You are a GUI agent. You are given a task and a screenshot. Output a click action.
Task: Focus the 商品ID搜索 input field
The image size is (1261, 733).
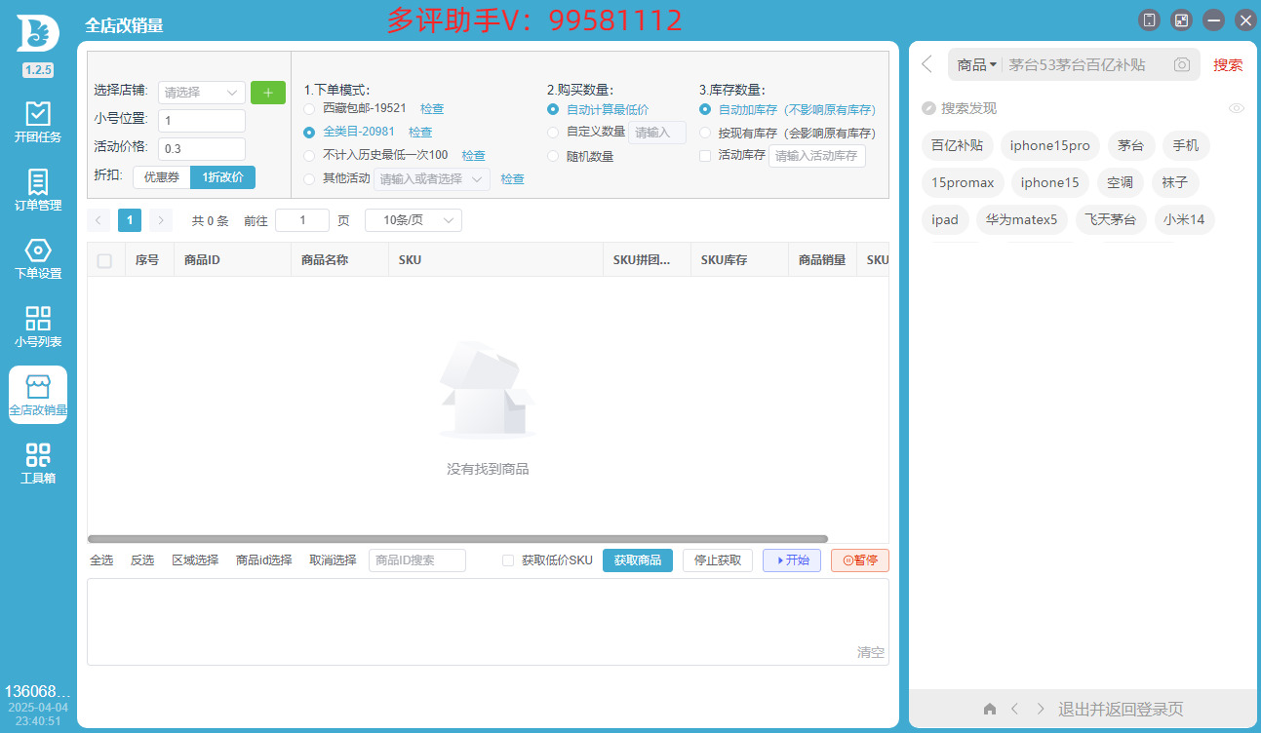[x=417, y=560]
